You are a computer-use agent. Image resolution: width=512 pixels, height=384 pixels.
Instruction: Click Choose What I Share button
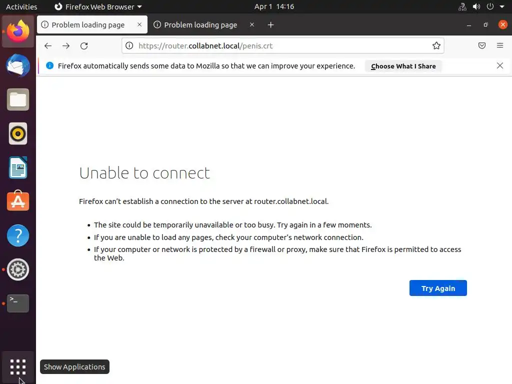(x=403, y=66)
